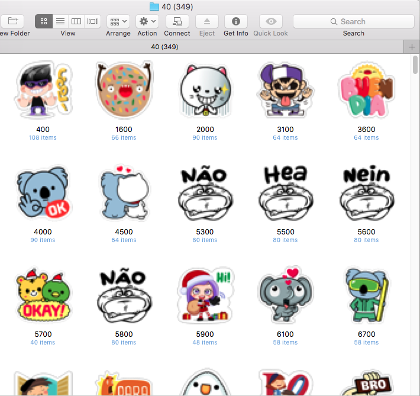
Task: Select the skiing koala folder 6700
Action: pyautogui.click(x=367, y=295)
